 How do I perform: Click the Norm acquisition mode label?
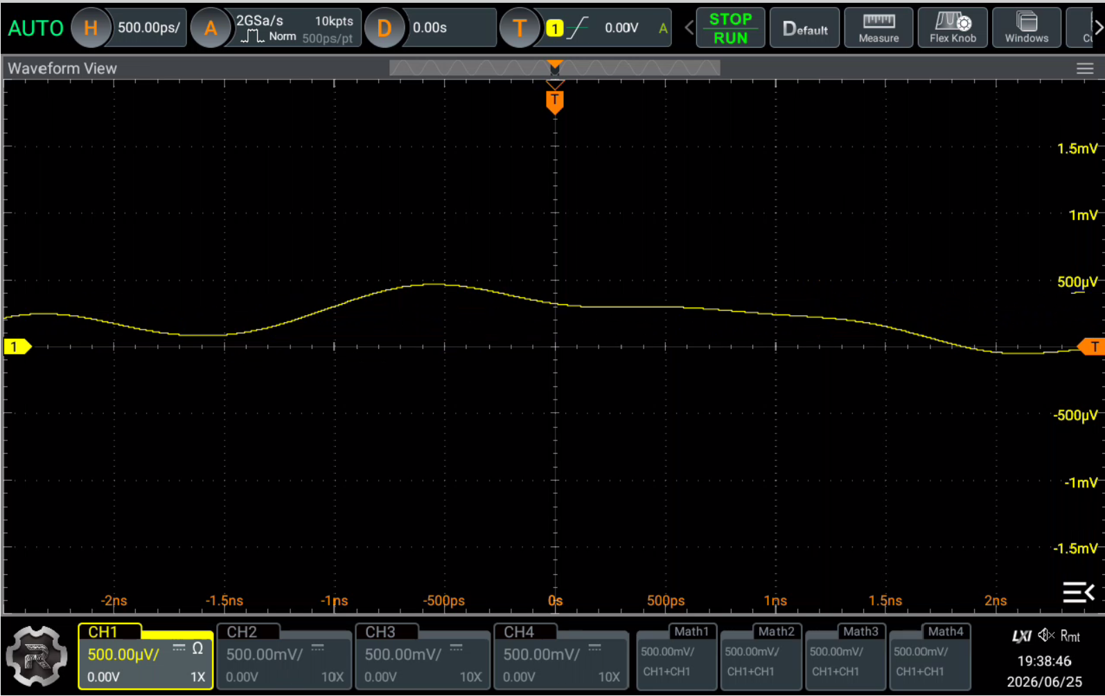point(283,37)
